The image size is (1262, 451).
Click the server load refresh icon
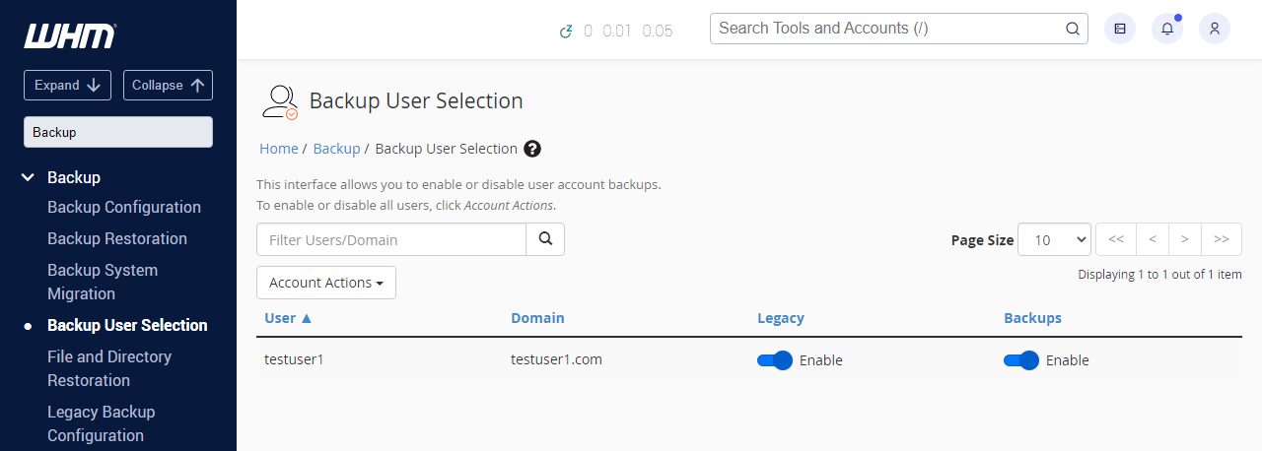coord(566,31)
